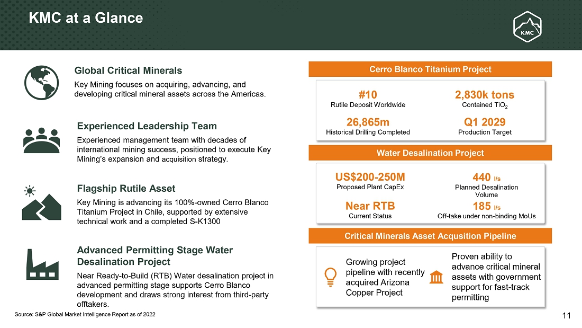This screenshot has height=328, width=582.
Task: Click the Flagship Rutile Asset heading
Action: 126,188
